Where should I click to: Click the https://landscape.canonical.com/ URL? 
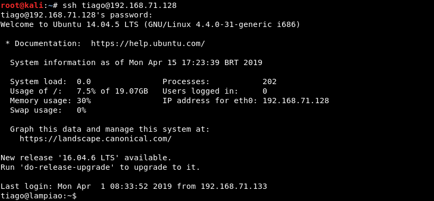(95, 139)
